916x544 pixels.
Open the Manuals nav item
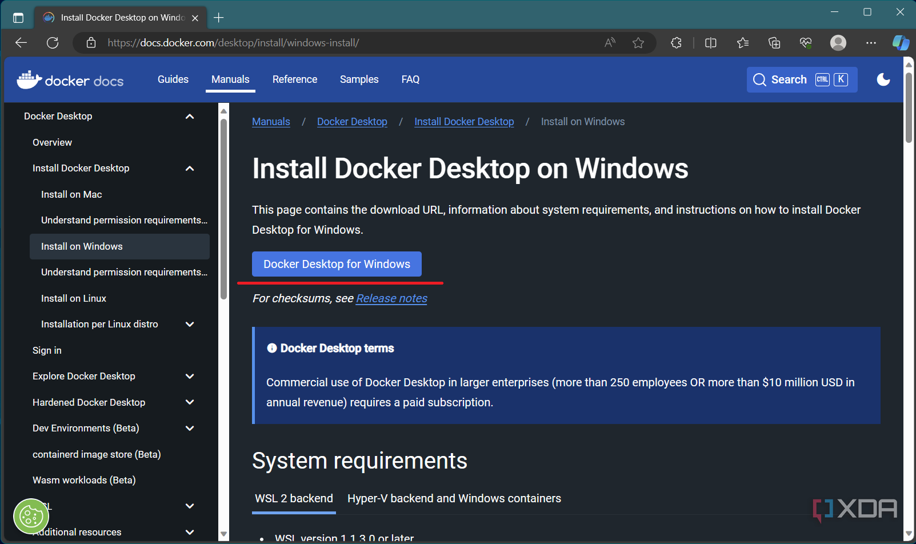point(230,79)
